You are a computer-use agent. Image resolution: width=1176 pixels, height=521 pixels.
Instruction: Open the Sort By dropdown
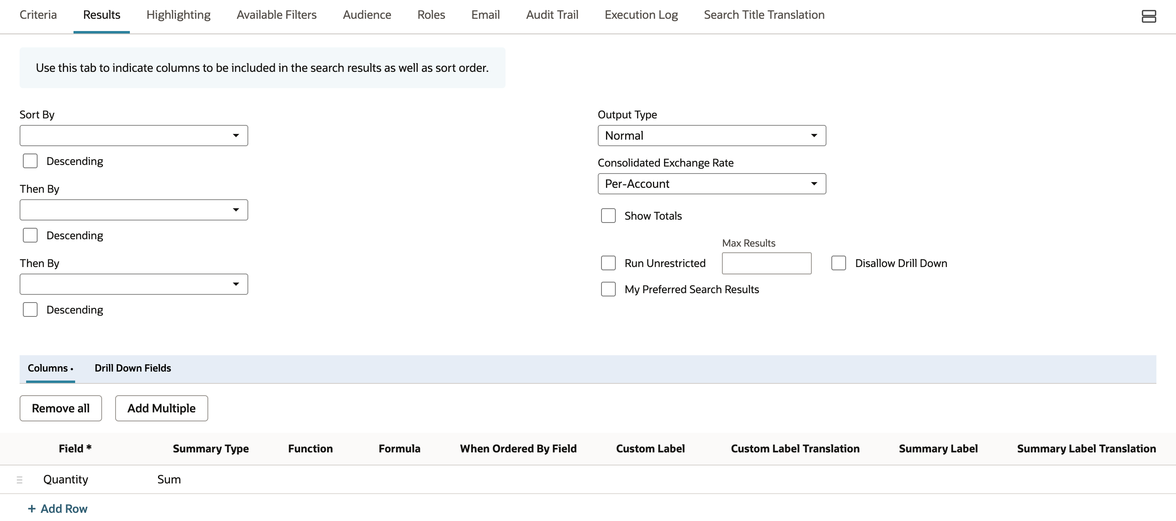(x=134, y=136)
